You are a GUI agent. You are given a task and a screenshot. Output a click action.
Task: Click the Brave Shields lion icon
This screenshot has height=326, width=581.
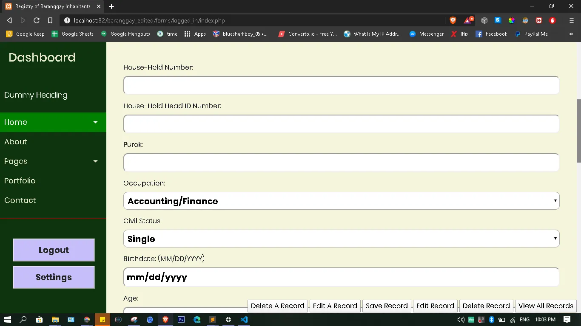tap(453, 20)
